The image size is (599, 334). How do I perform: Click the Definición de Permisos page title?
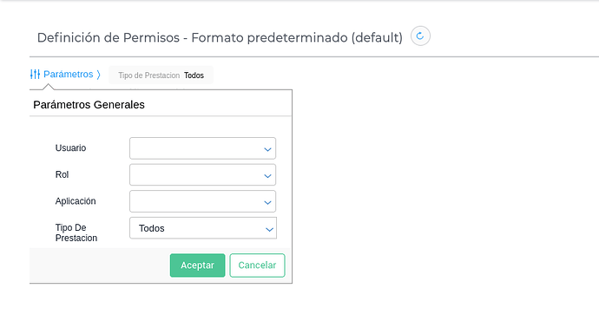pyautogui.click(x=220, y=37)
